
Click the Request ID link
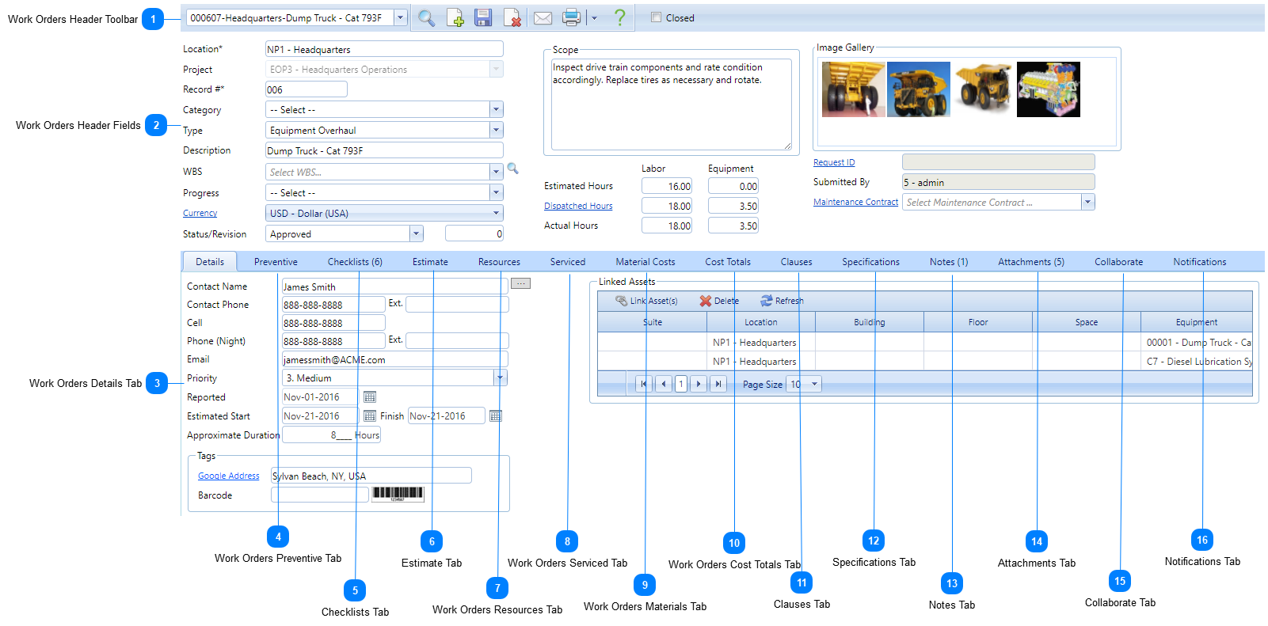coord(834,162)
